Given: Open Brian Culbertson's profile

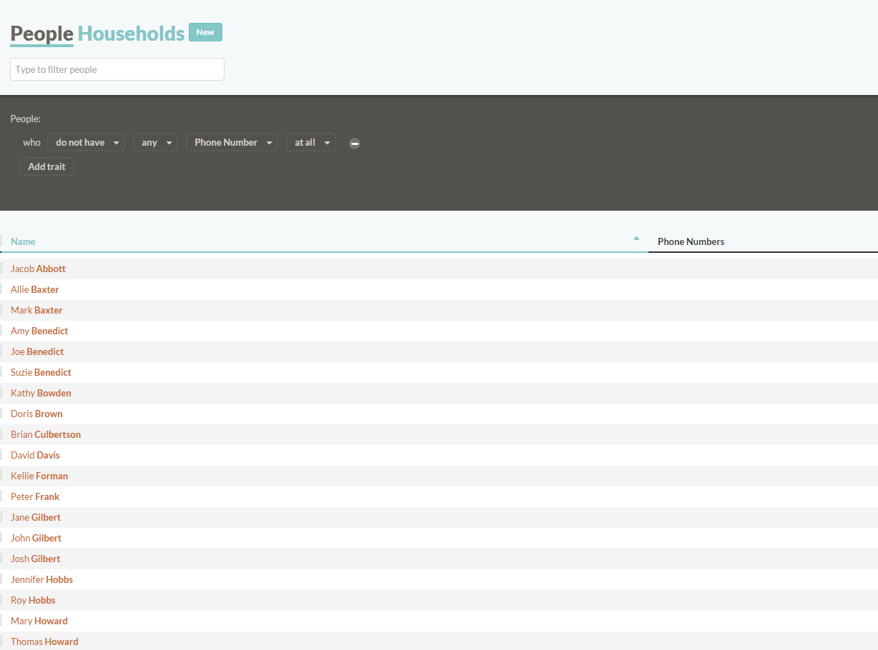Looking at the screenshot, I should pyautogui.click(x=46, y=434).
